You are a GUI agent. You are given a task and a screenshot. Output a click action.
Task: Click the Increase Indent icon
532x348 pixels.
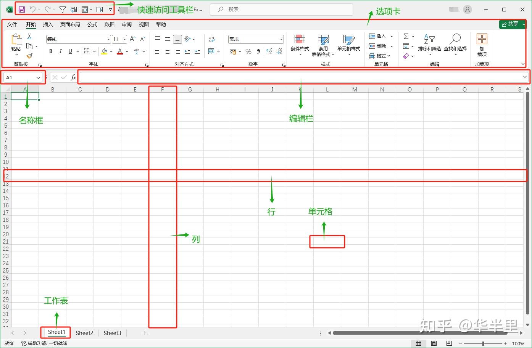click(x=197, y=51)
